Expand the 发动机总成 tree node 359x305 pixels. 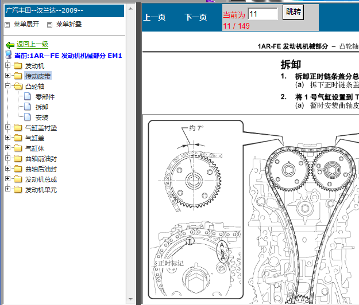[x=8, y=179]
